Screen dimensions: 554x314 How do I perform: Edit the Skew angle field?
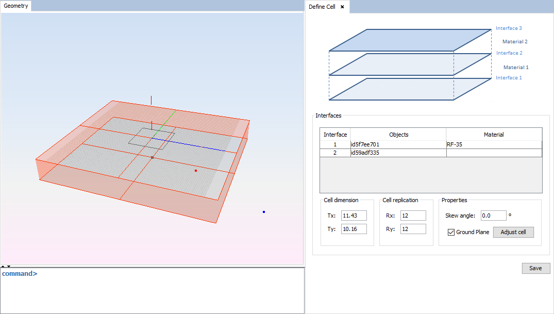click(x=493, y=216)
